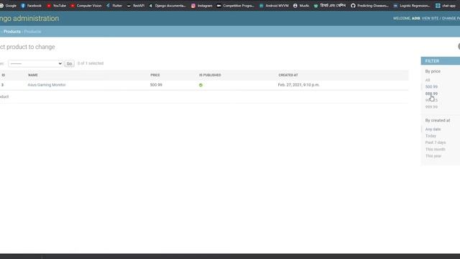Filter price by 999.99
The height and width of the screenshot is (259, 460).
(431, 107)
